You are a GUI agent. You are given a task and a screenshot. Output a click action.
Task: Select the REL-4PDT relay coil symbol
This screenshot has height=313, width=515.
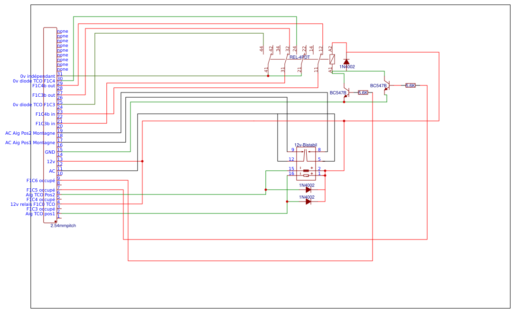pyautogui.click(x=332, y=59)
